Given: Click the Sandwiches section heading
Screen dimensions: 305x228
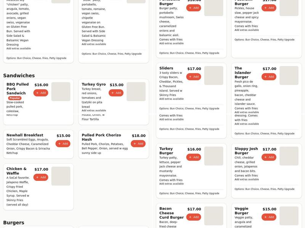Looking at the screenshot, I should pos(19,75).
